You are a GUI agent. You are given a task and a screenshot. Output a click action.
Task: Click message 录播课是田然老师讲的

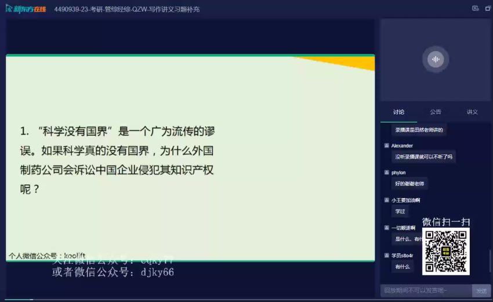(419, 130)
